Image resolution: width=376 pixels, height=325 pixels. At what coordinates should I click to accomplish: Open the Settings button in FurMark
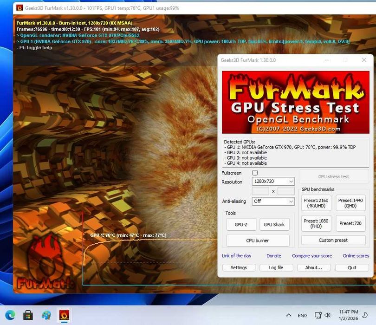coord(239,267)
